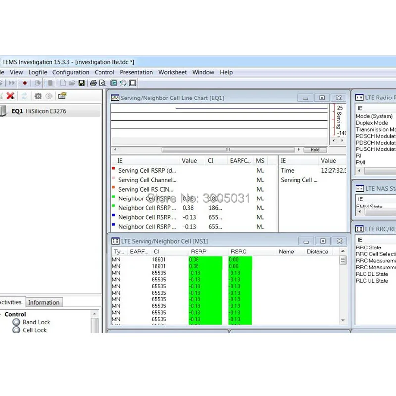
Task: Open the Help menu
Action: pos(226,72)
